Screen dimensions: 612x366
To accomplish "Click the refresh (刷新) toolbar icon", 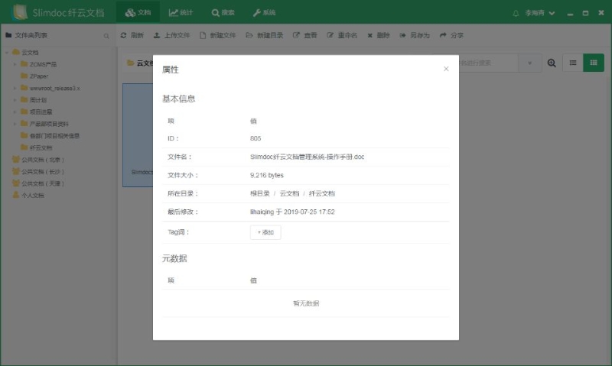I will coord(124,36).
